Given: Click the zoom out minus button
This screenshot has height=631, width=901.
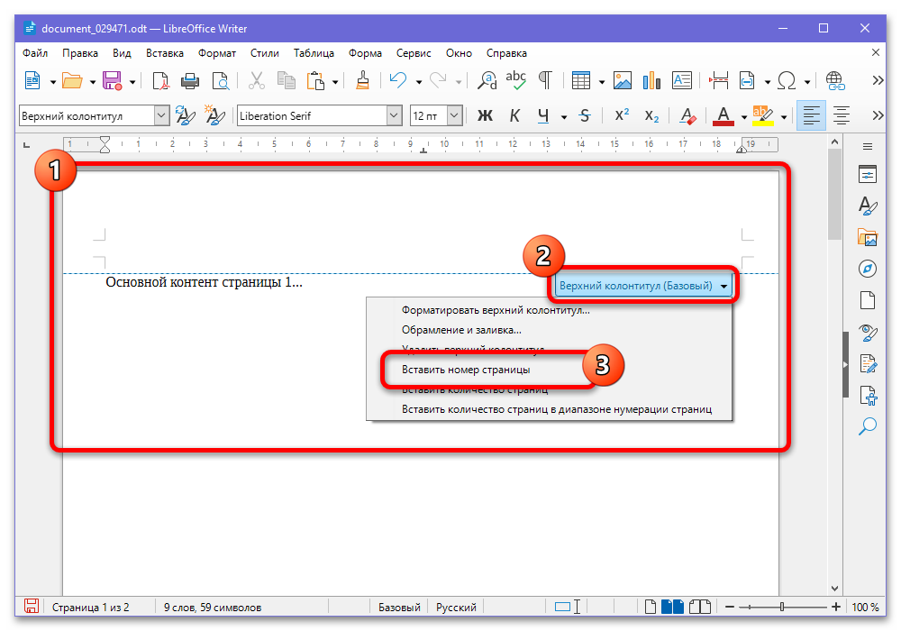Looking at the screenshot, I should coord(729,607).
